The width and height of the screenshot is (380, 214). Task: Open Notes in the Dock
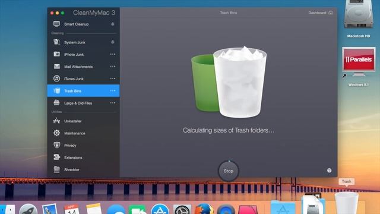[x=94, y=209]
